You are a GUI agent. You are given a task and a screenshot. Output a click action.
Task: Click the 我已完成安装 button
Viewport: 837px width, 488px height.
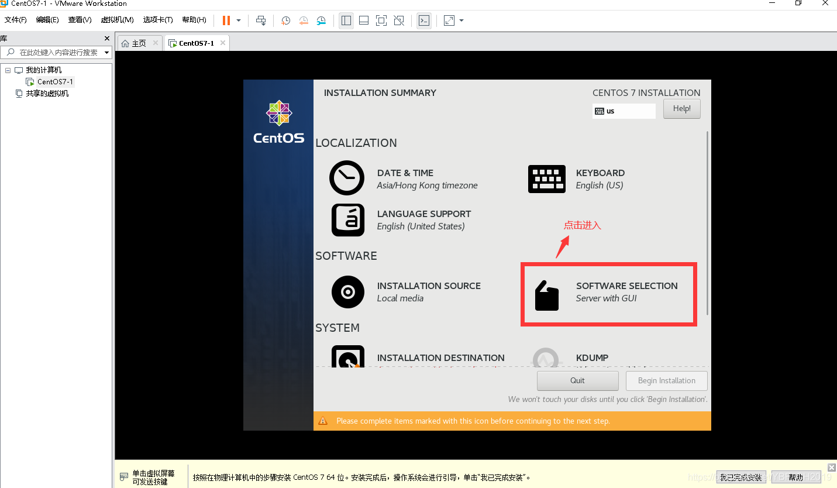coord(741,477)
